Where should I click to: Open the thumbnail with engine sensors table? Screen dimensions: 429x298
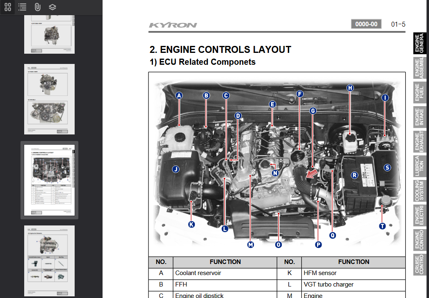(49, 261)
